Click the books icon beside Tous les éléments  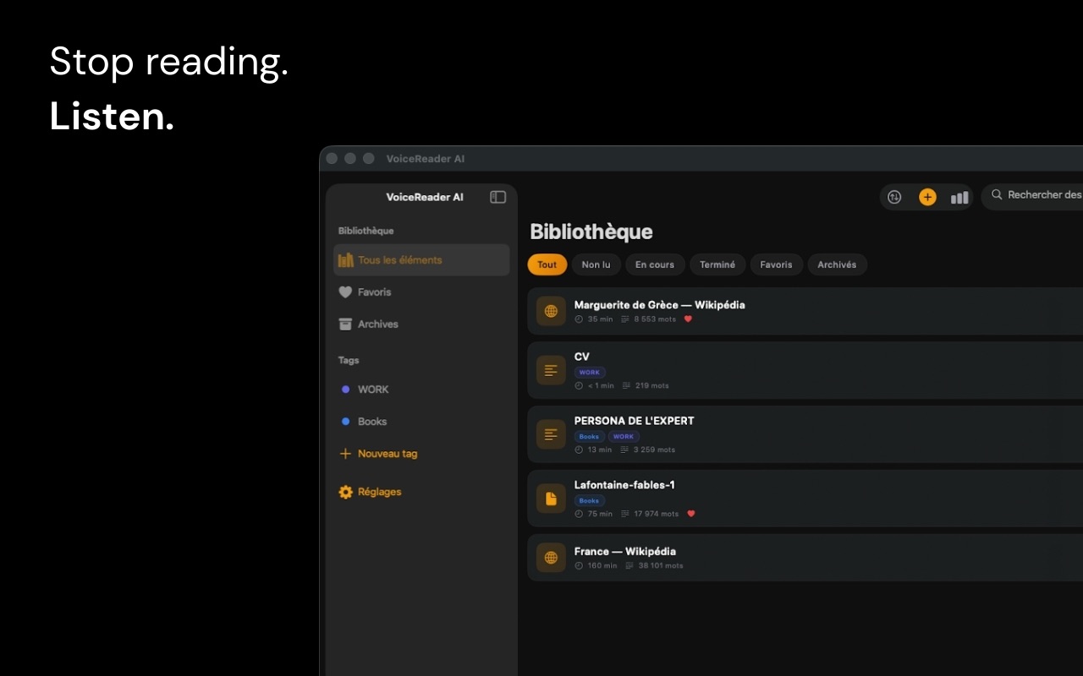point(345,260)
